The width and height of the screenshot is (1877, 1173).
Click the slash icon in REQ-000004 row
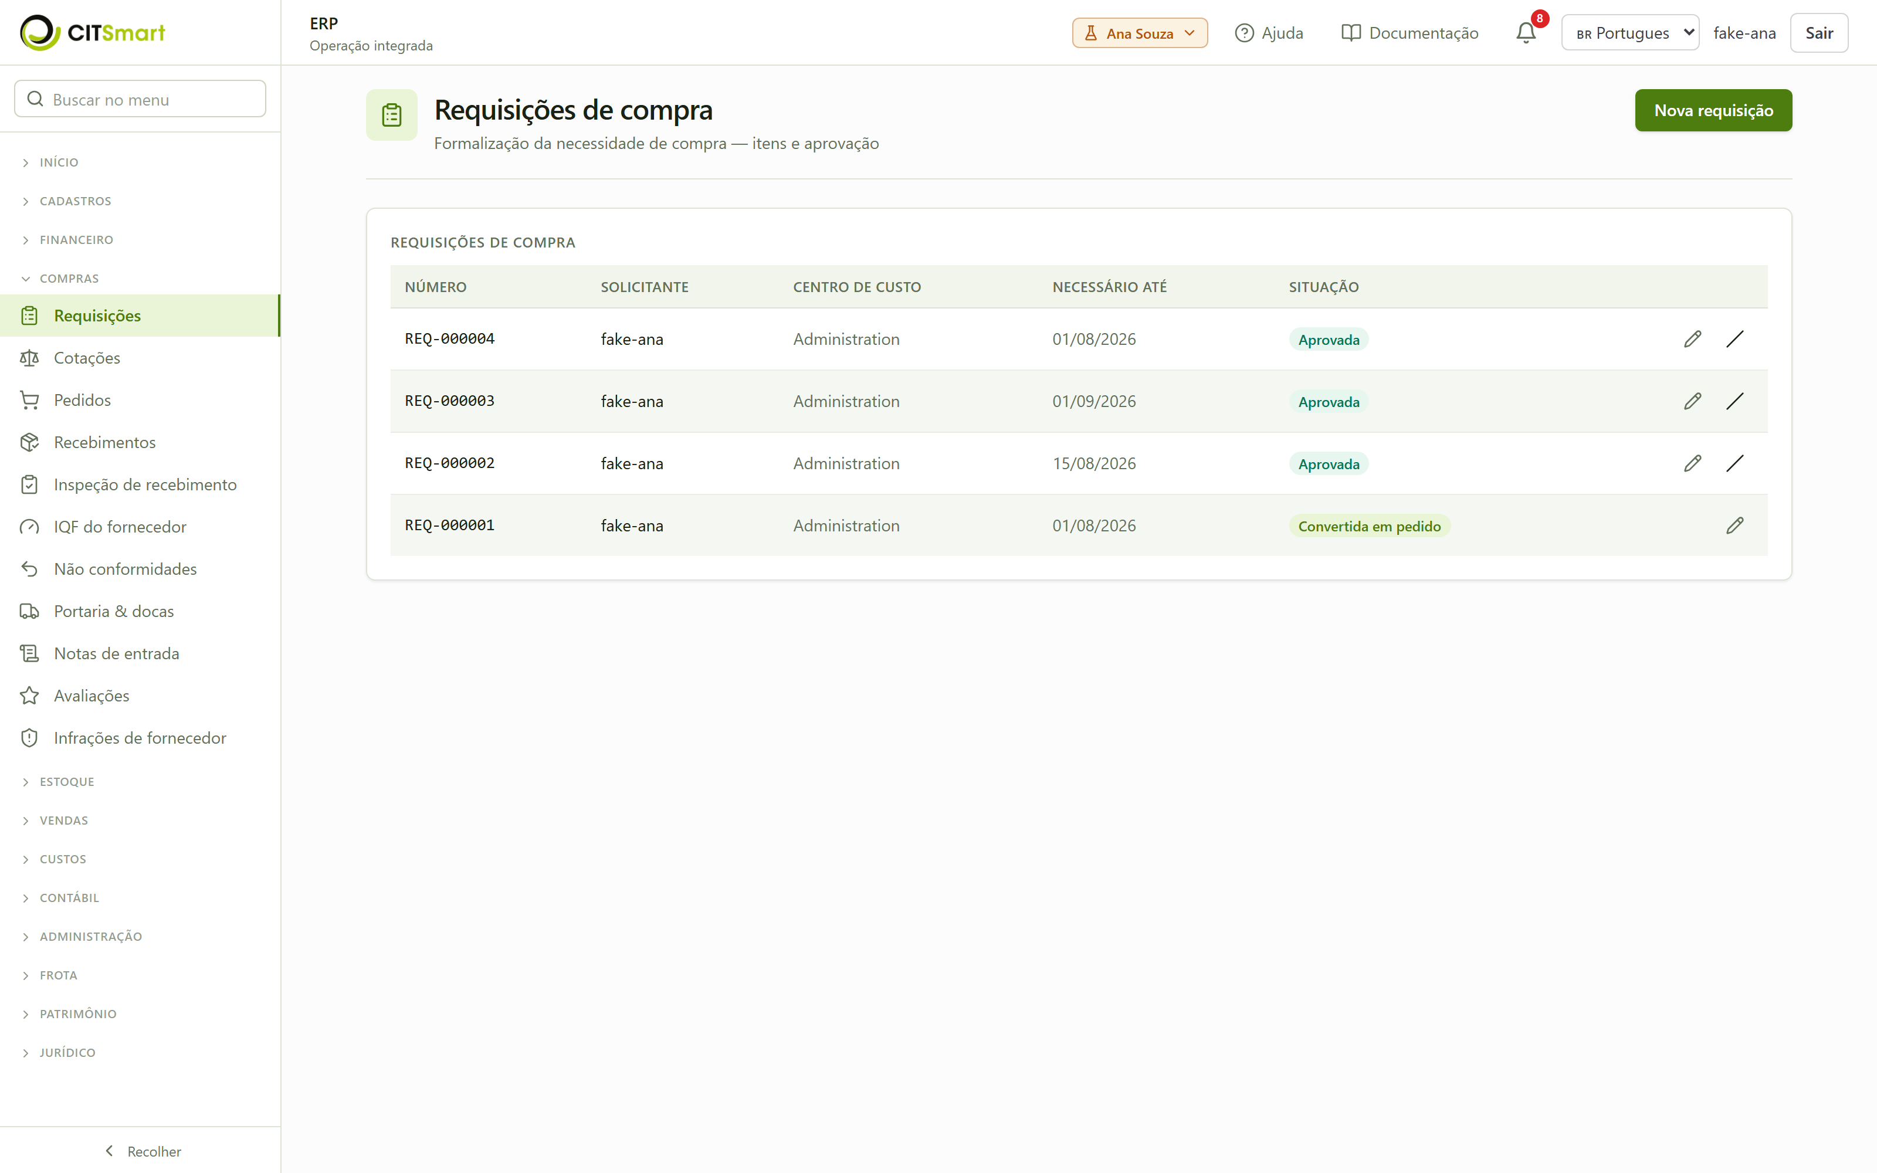point(1735,339)
